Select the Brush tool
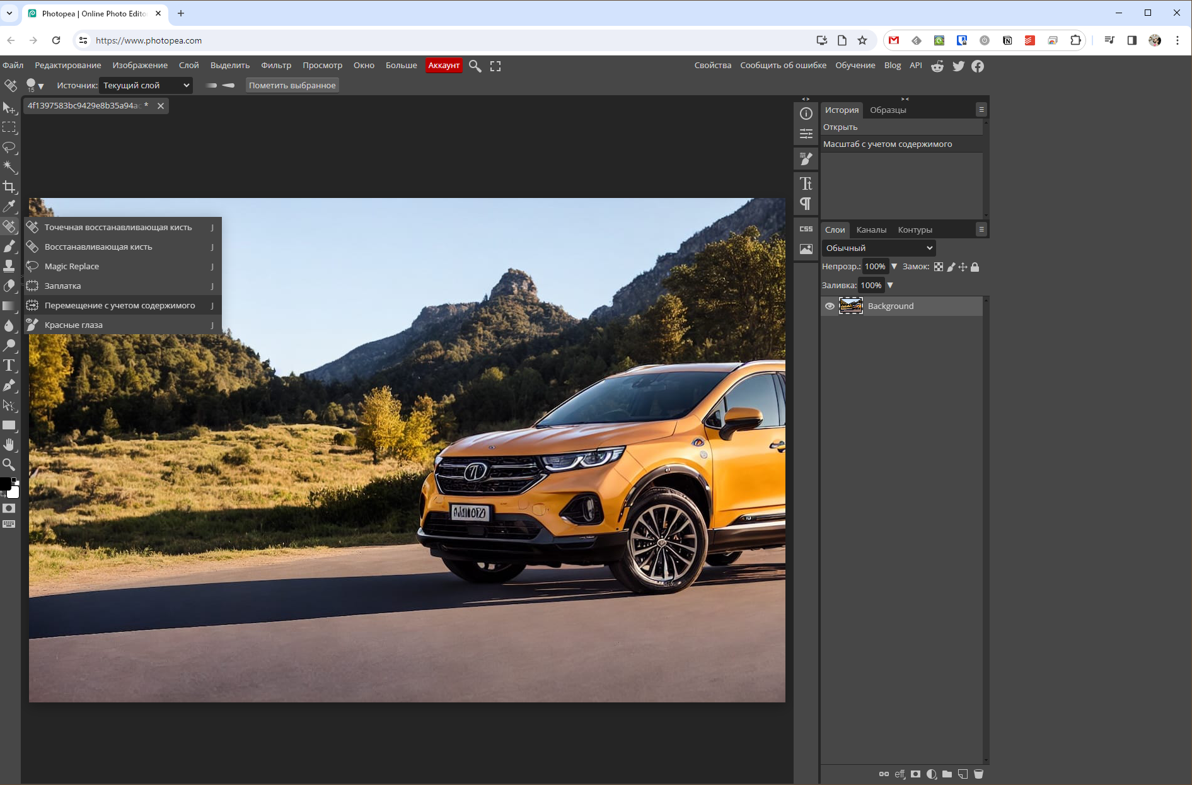The width and height of the screenshot is (1192, 785). (9, 246)
